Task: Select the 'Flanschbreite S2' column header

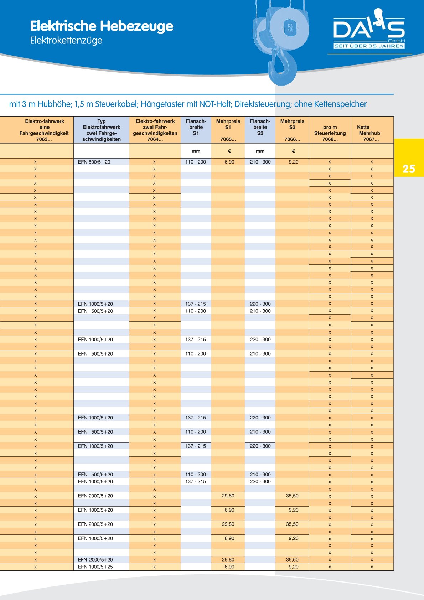Action: pyautogui.click(x=260, y=127)
